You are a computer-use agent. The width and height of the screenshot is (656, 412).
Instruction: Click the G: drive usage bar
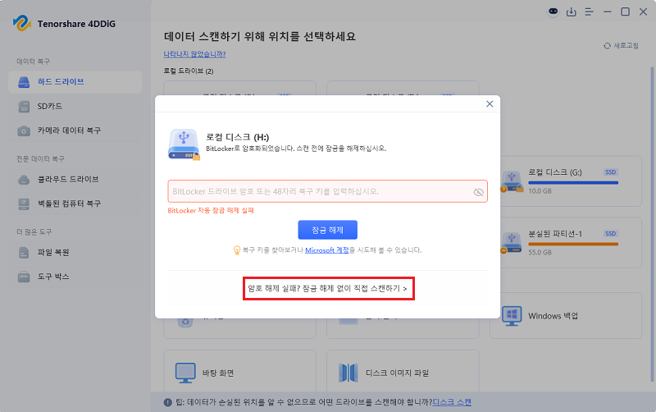(x=573, y=182)
